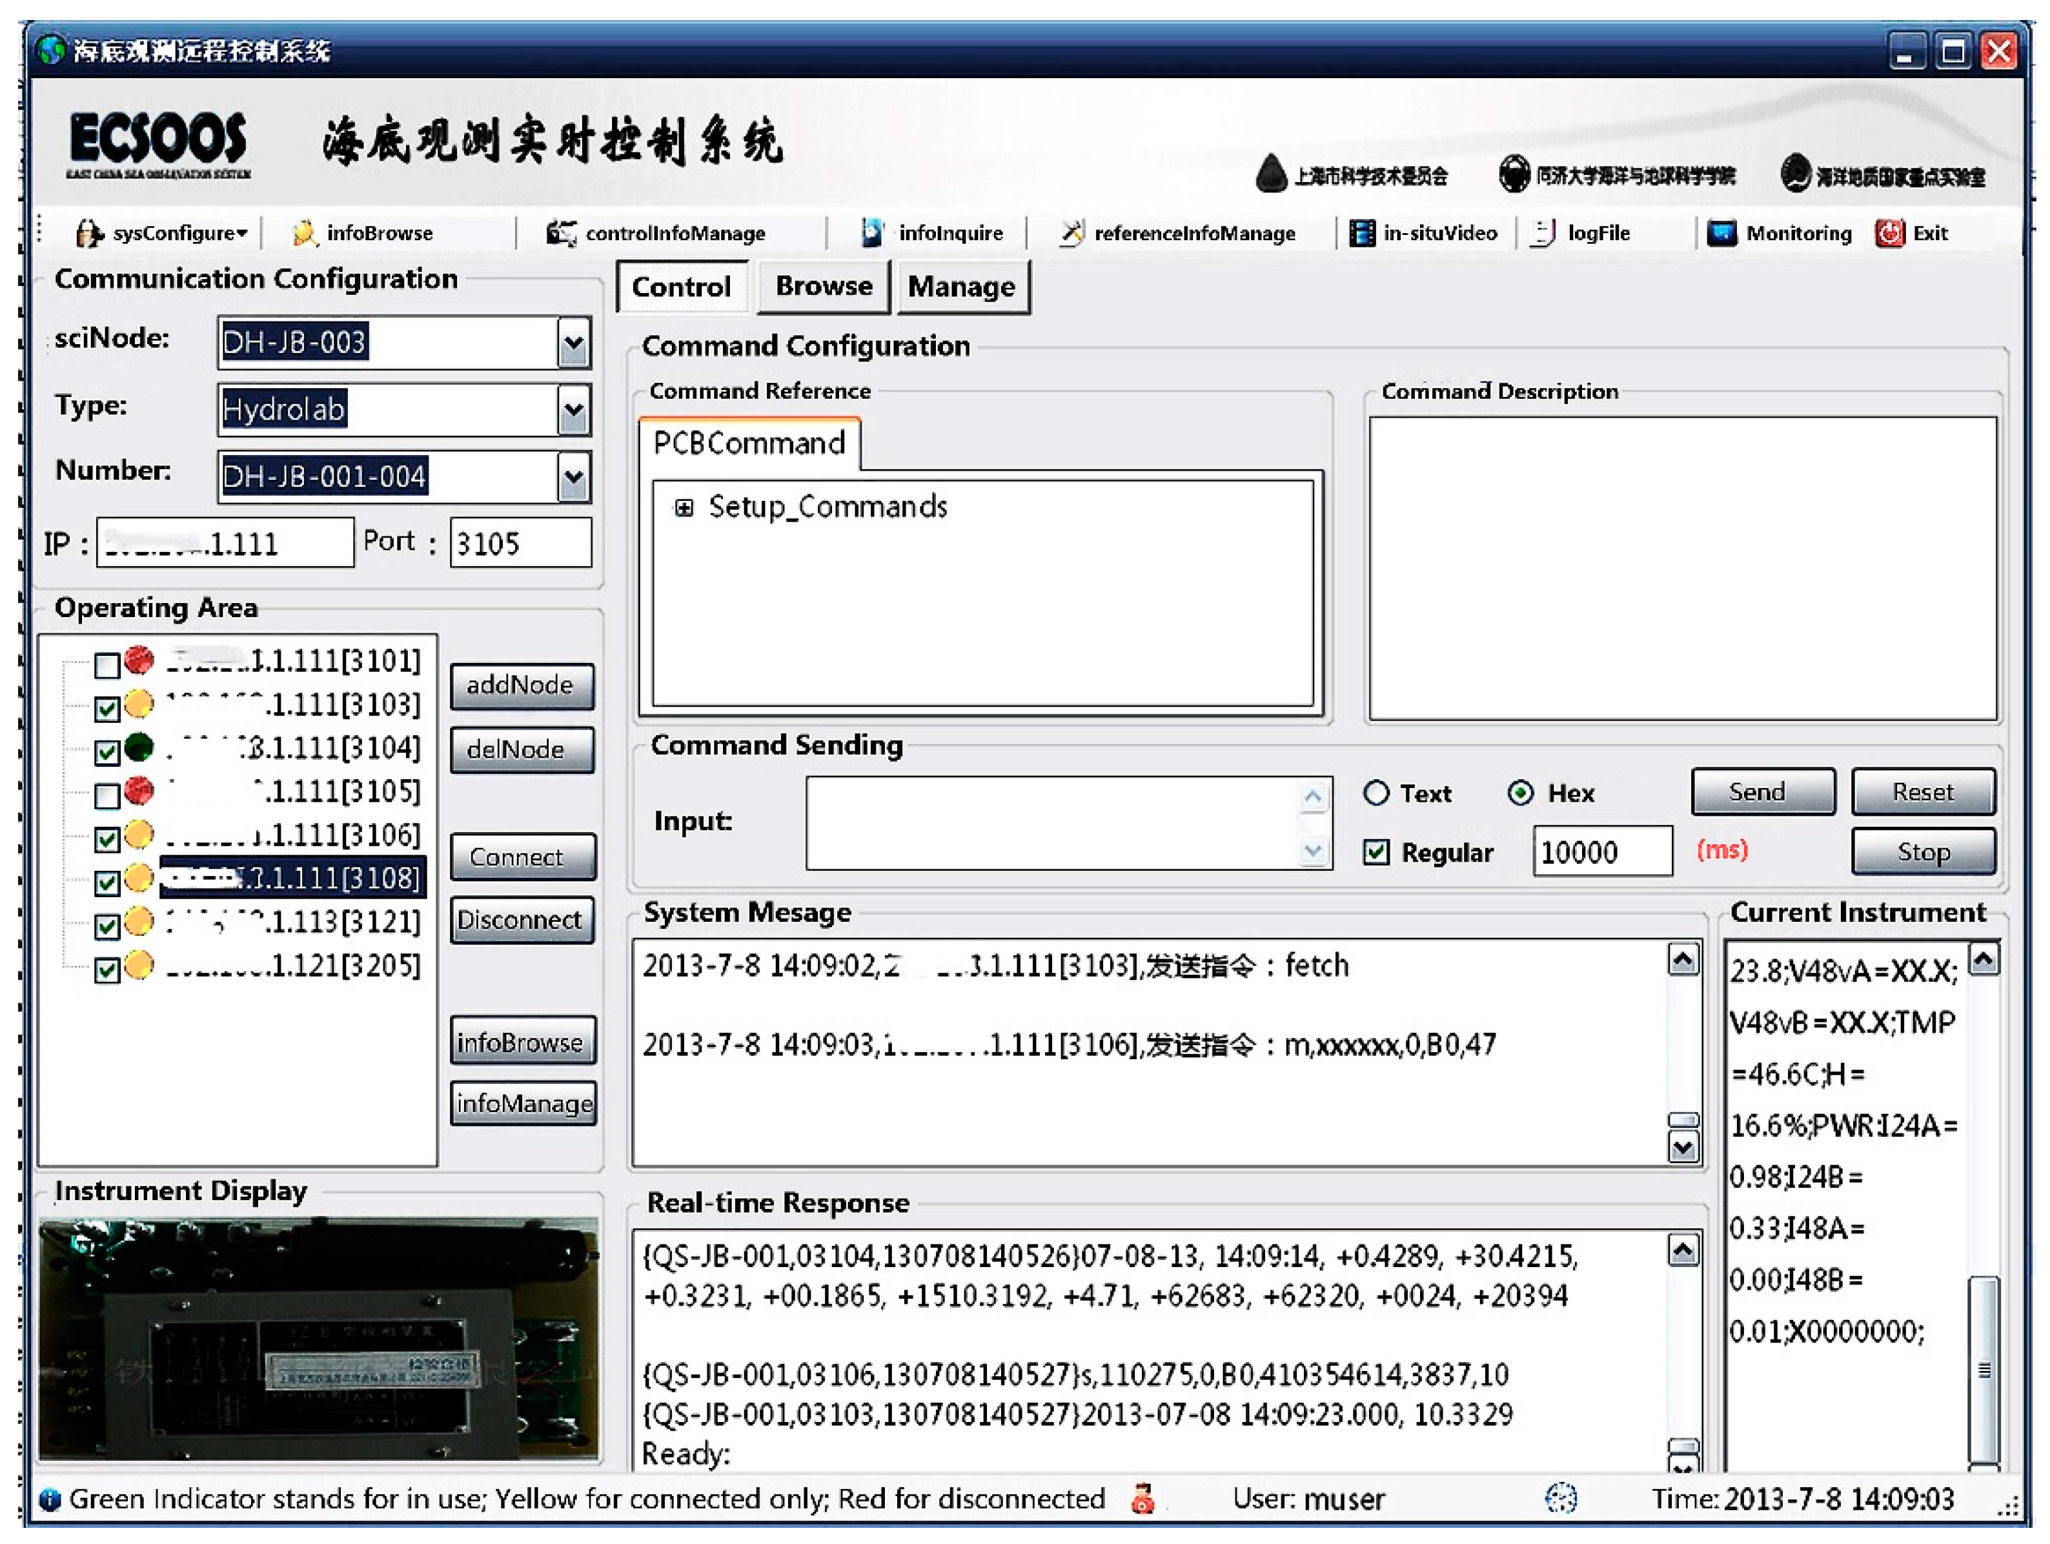Screen dimensions: 2050x1544
Task: Click the Monitoring toolbar icon
Action: click(x=1722, y=232)
